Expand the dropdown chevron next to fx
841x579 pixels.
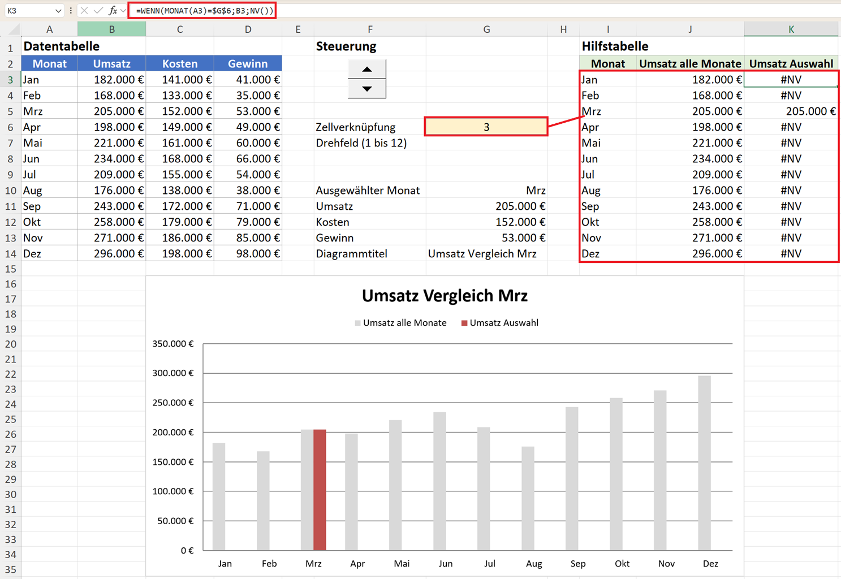coord(123,11)
